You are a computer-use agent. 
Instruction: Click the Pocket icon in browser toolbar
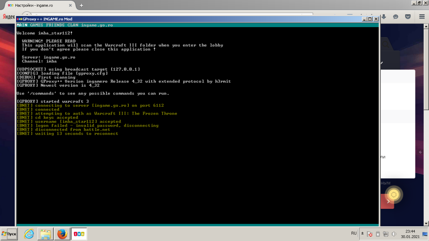(408, 17)
